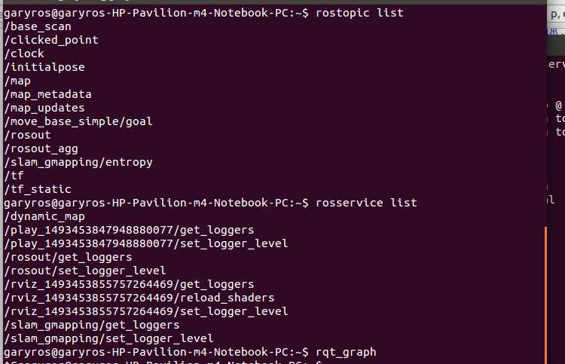Viewport: 565px width, 364px height.
Task: Click the /tf_static topic entry
Action: [x=38, y=189]
